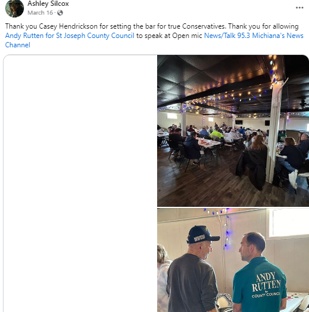Click the blue "Channel" link text
This screenshot has height=312, width=309.
coord(18,45)
